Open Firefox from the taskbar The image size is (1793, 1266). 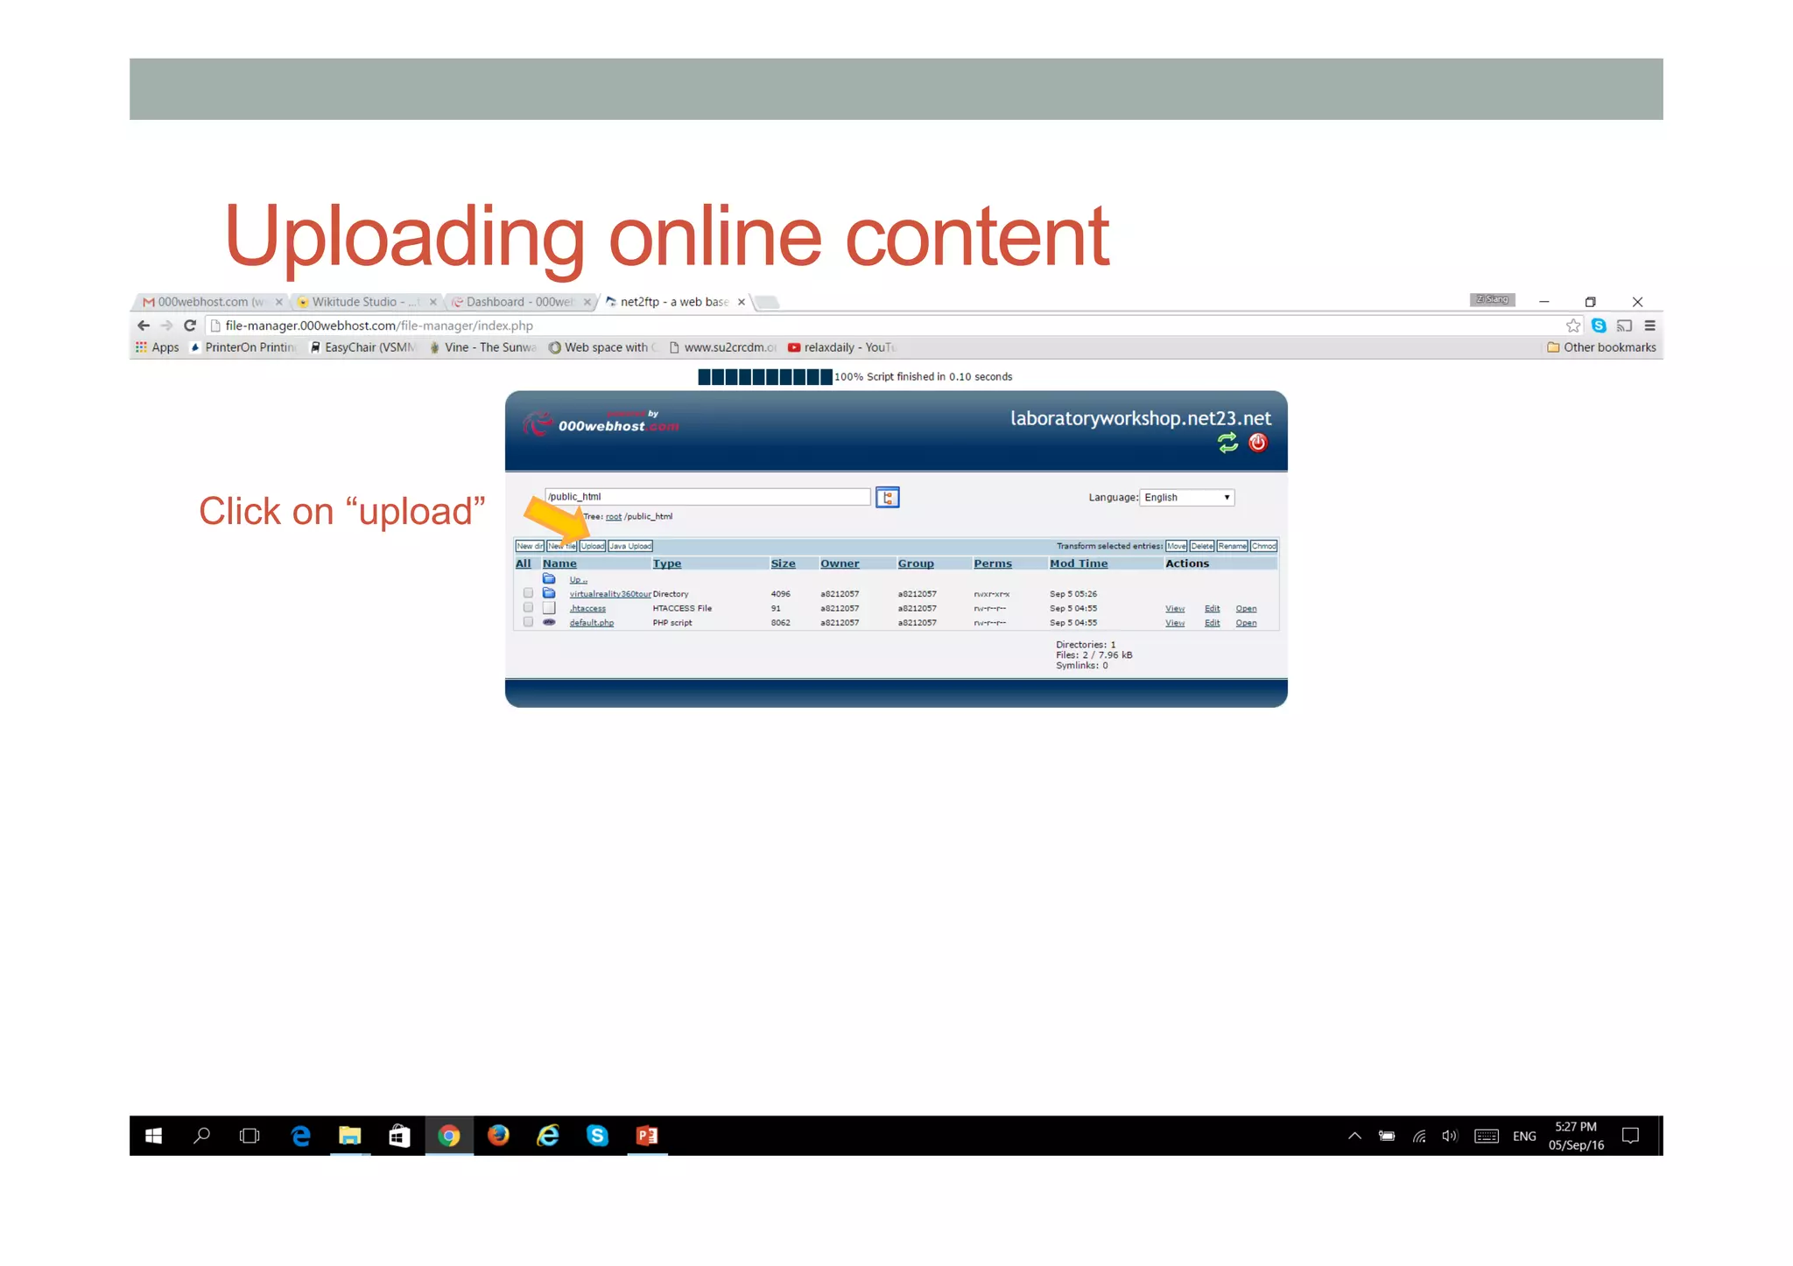coord(498,1136)
